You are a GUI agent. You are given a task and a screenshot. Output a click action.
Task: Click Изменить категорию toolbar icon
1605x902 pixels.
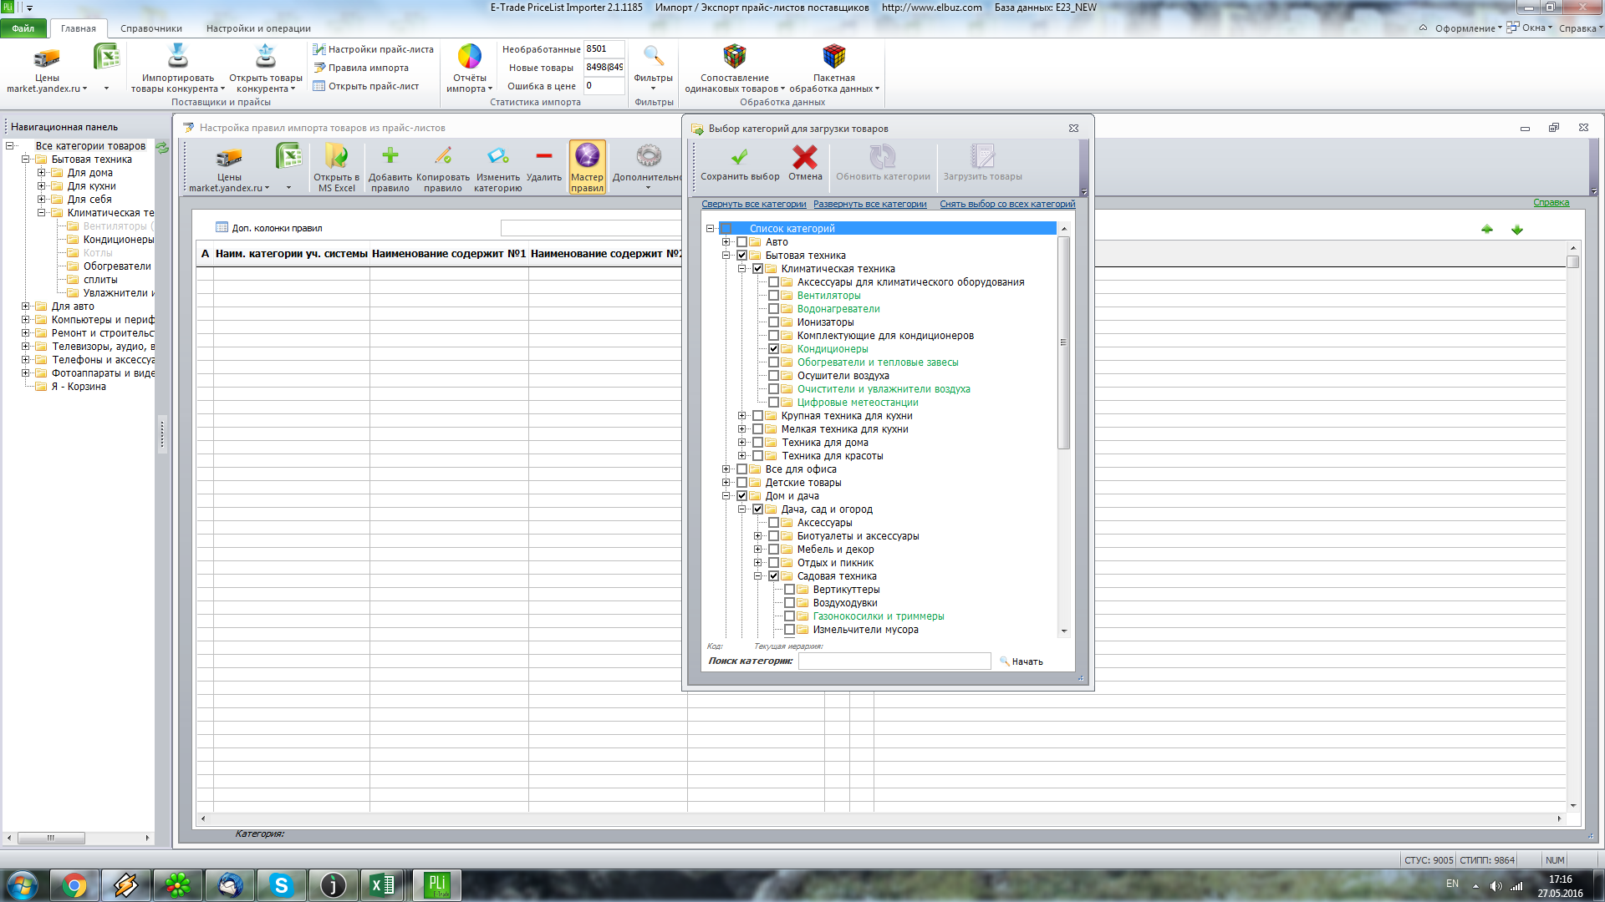[498, 155]
